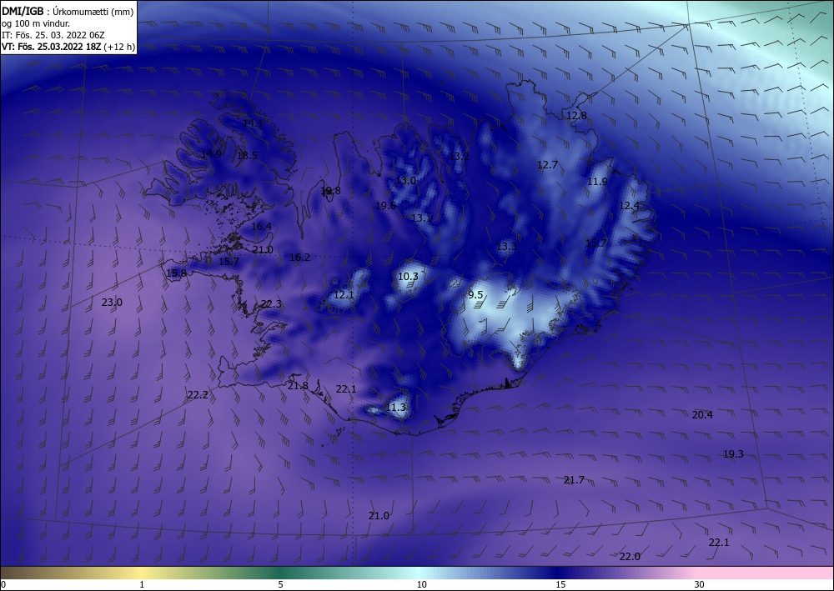
Task: Click the '10' label on the color scale
Action: coord(422,585)
